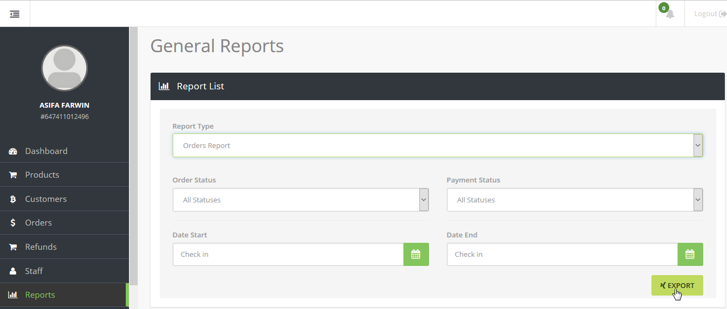The width and height of the screenshot is (727, 309).
Task: Go to Customers in the sidebar
Action: point(64,199)
